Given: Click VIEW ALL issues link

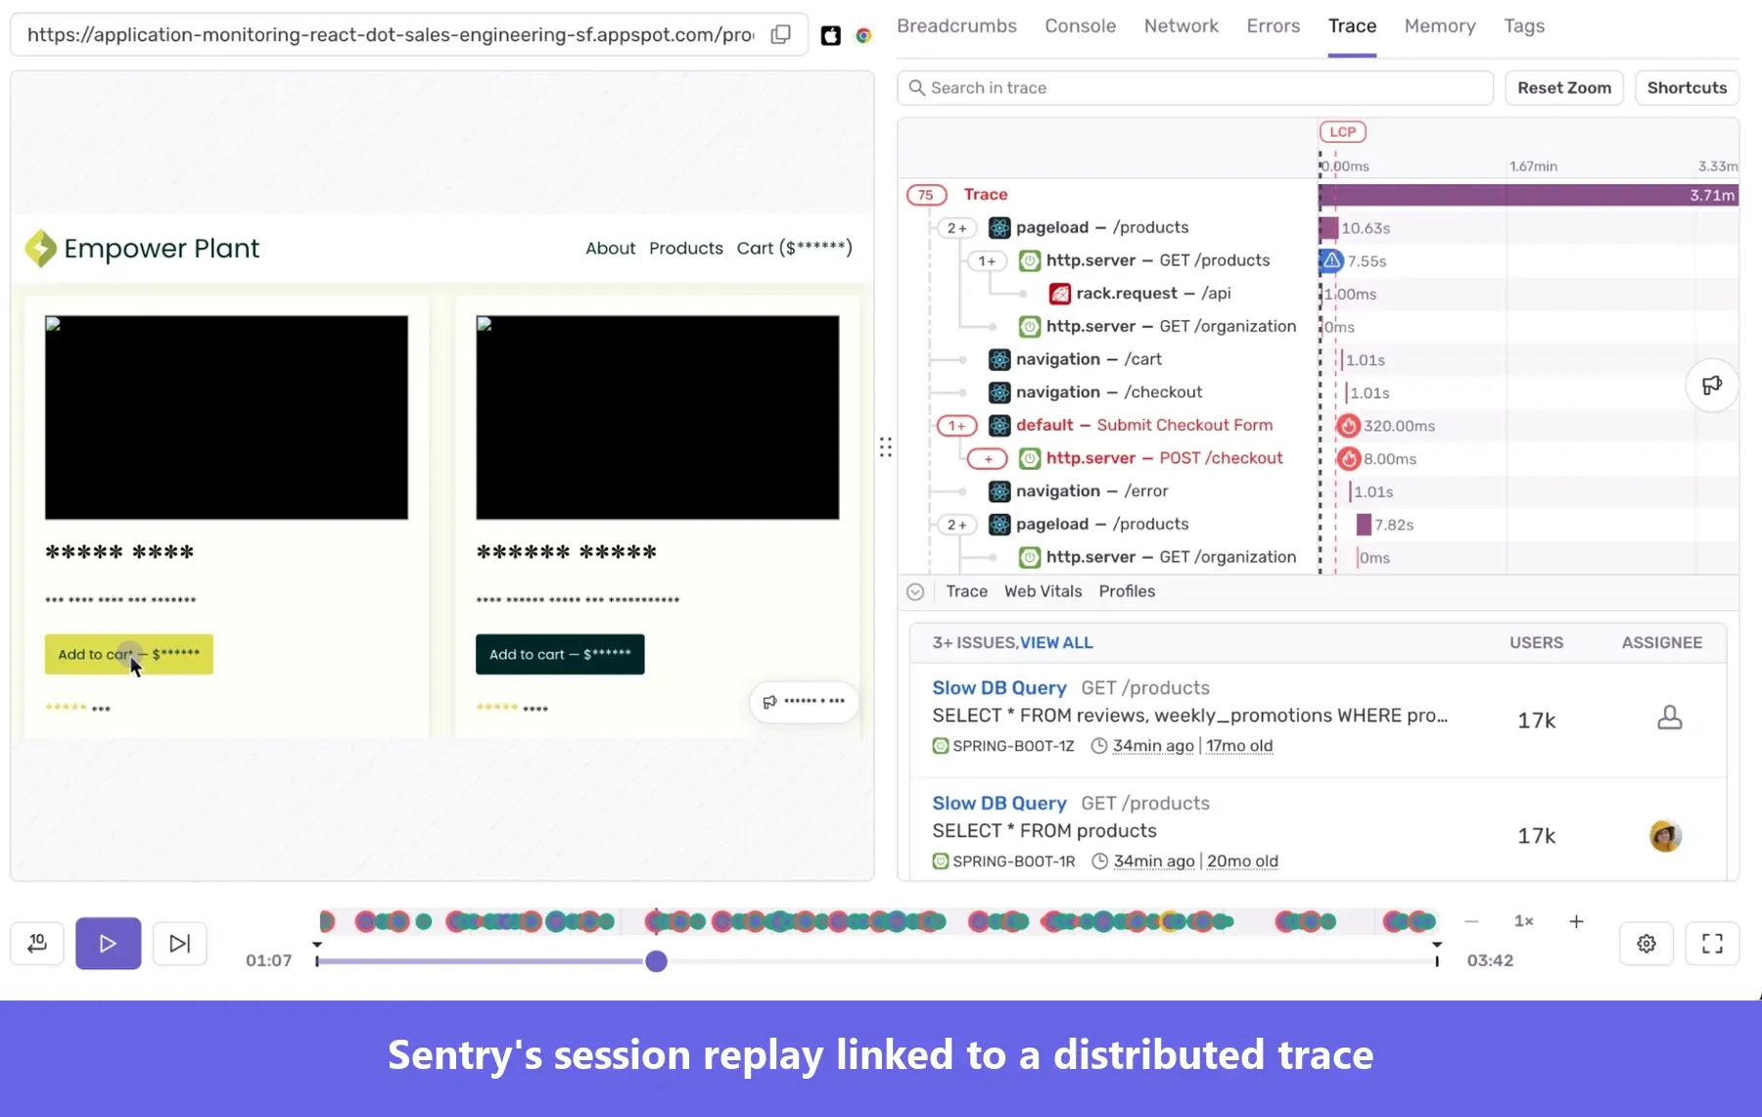Looking at the screenshot, I should [x=1056, y=643].
